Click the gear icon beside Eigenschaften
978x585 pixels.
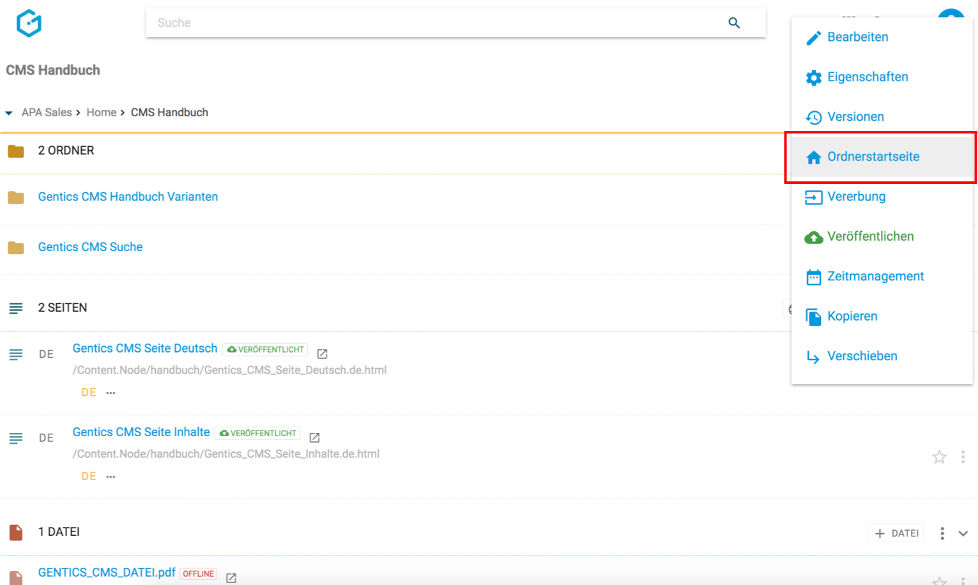(x=813, y=78)
